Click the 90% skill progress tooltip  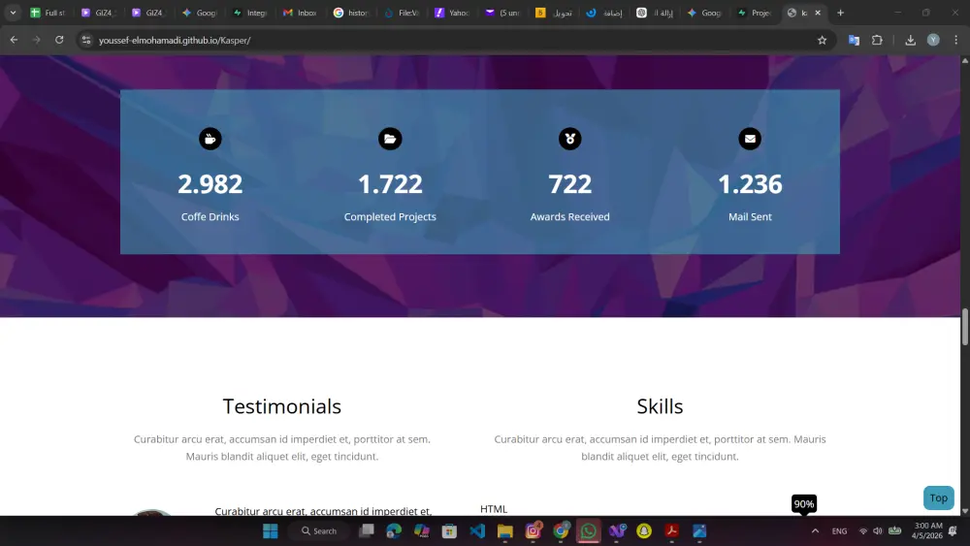pyautogui.click(x=803, y=504)
